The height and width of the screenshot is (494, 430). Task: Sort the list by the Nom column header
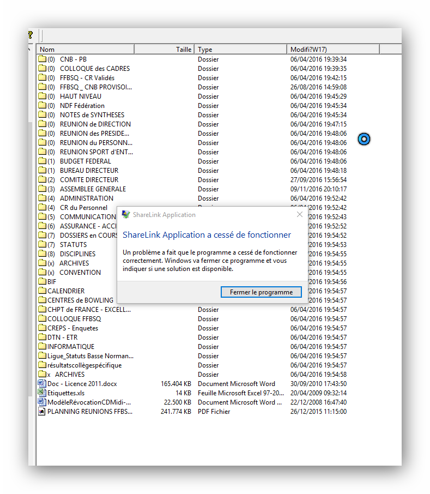[x=86, y=50]
